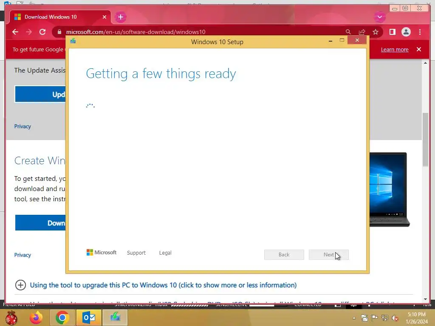Open network icon in system tray
Viewport: 435px width, 326px height.
coord(385,318)
